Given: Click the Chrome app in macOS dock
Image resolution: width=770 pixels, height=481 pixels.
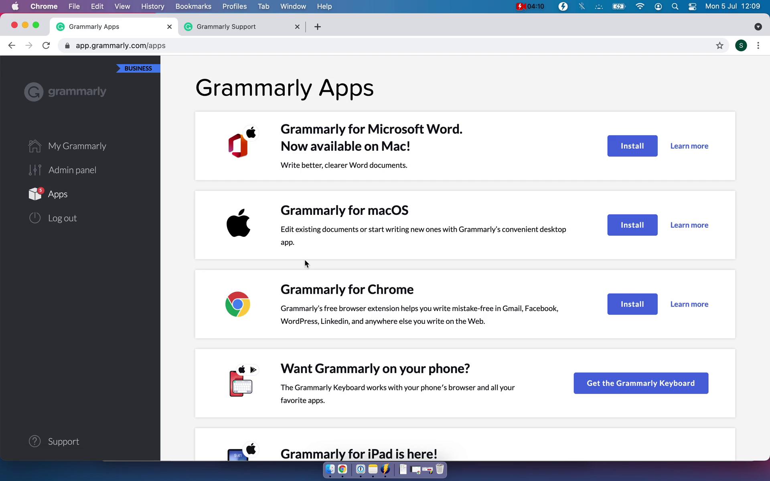Looking at the screenshot, I should (342, 469).
